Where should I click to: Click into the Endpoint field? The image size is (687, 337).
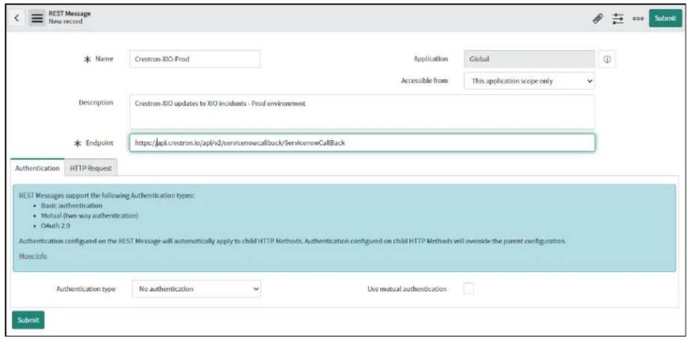pyautogui.click(x=362, y=143)
